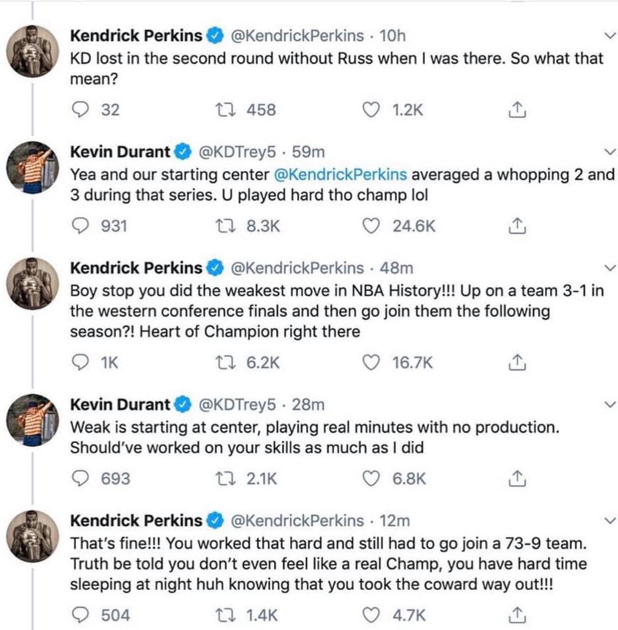Open the more-options chevron on Durant's 59m tweet
The width and height of the screenshot is (618, 630).
(x=609, y=151)
